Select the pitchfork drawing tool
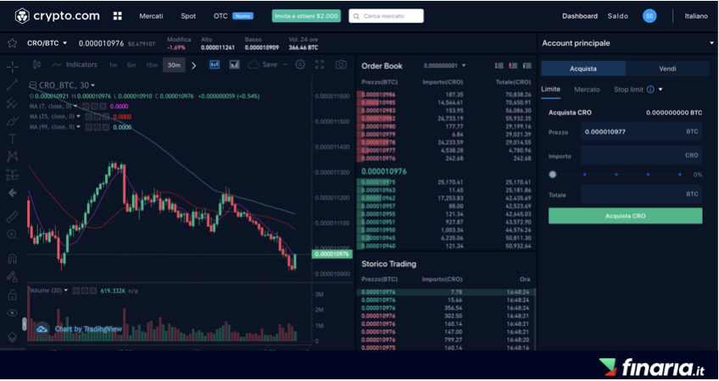 pyautogui.click(x=13, y=103)
